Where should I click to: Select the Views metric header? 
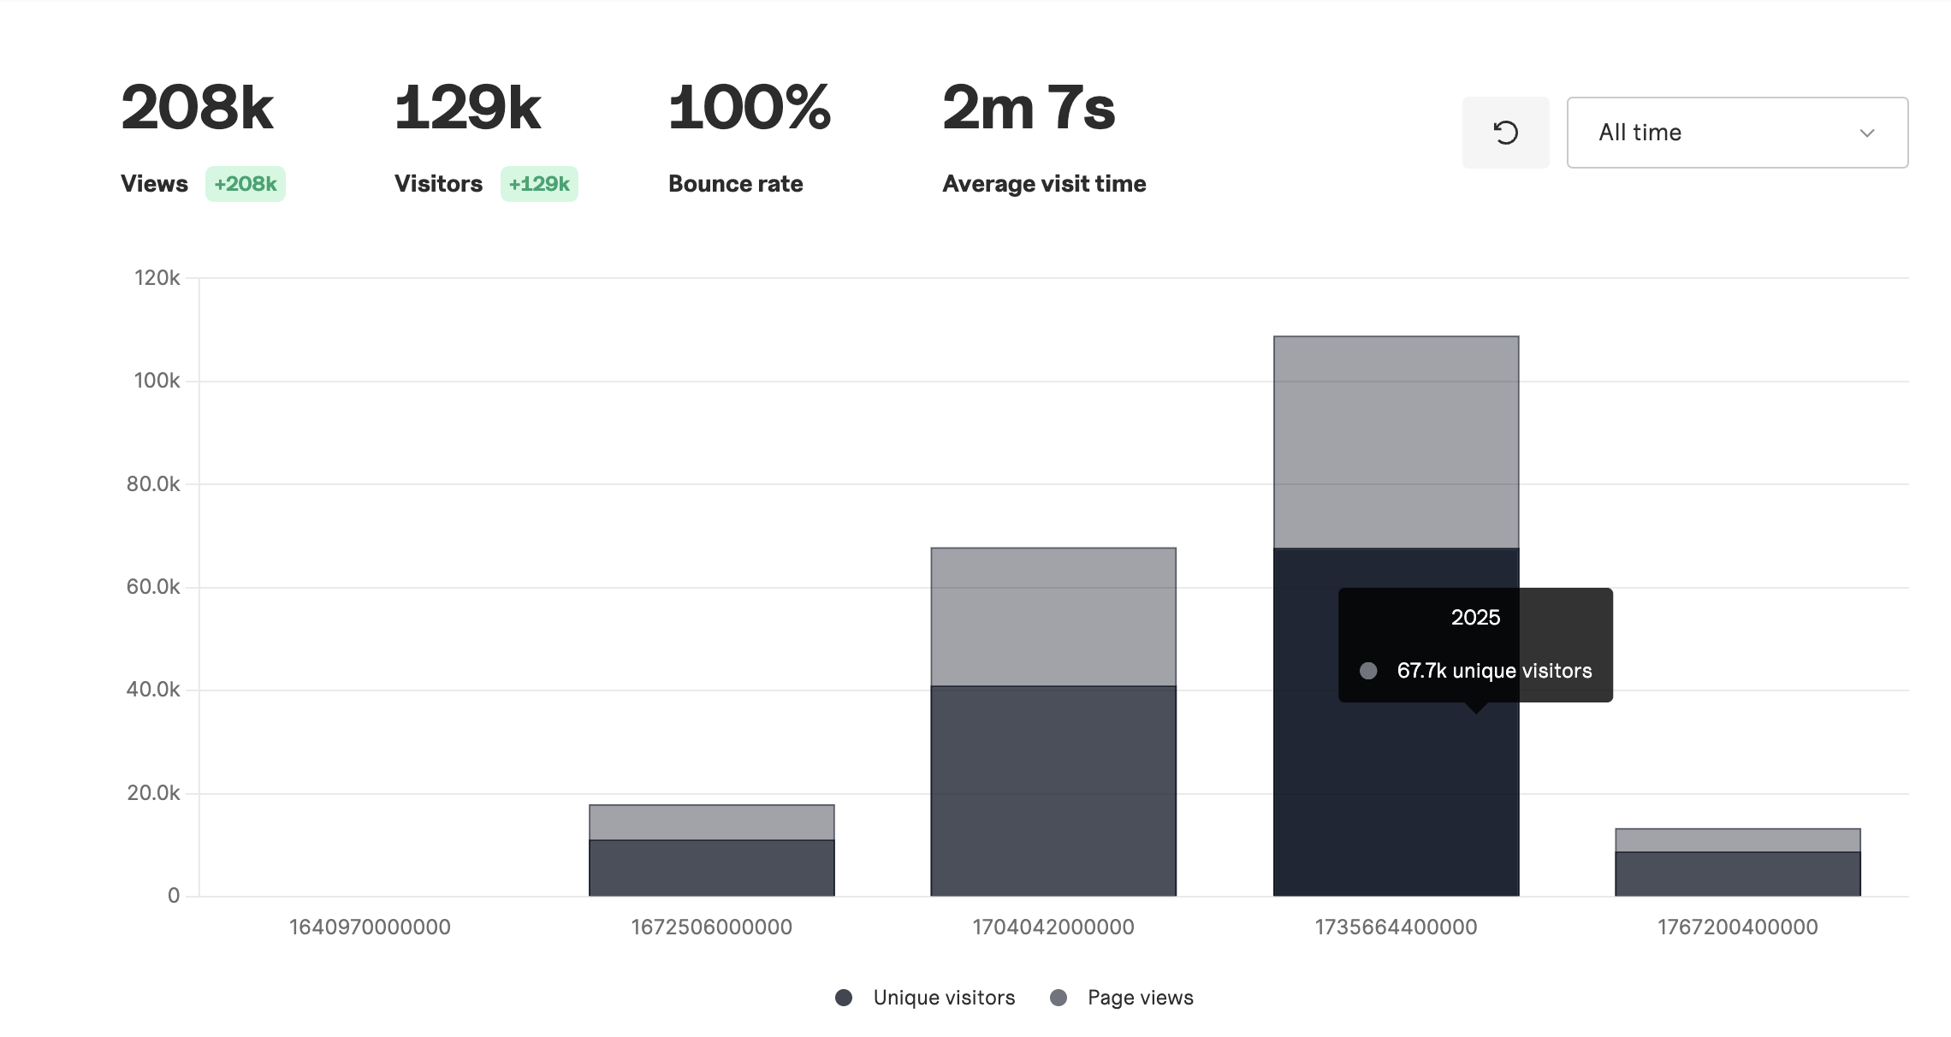[154, 182]
